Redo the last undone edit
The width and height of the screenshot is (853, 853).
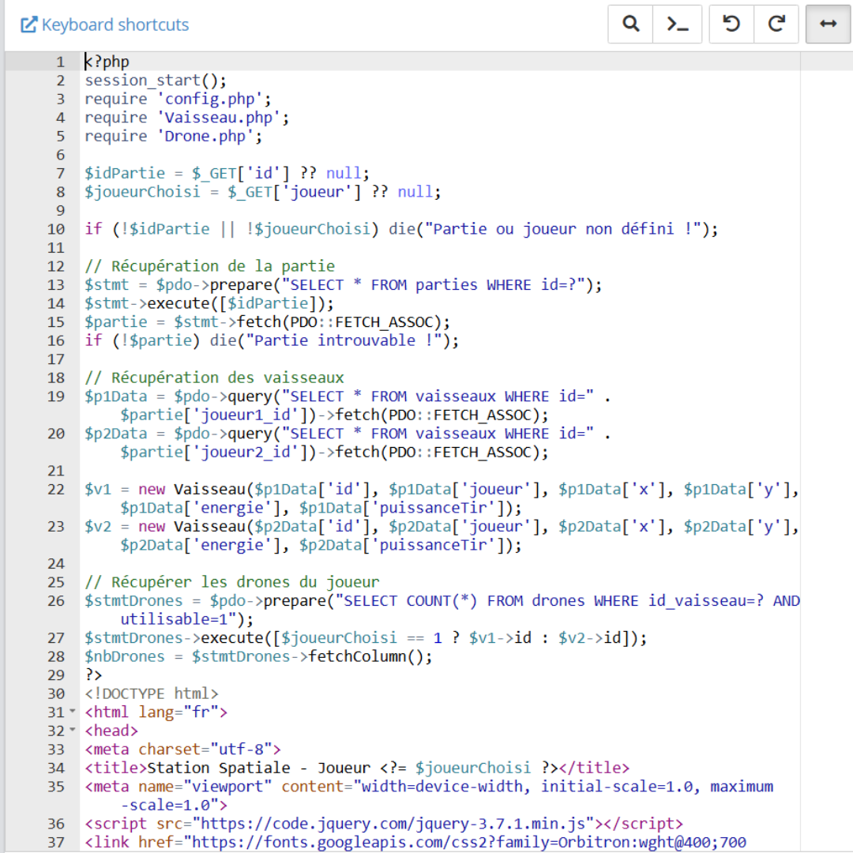tap(776, 24)
